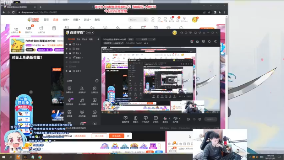Viewport: 284px width, 160px height.
Task: Click Douyu search input field
Action: click(x=136, y=20)
